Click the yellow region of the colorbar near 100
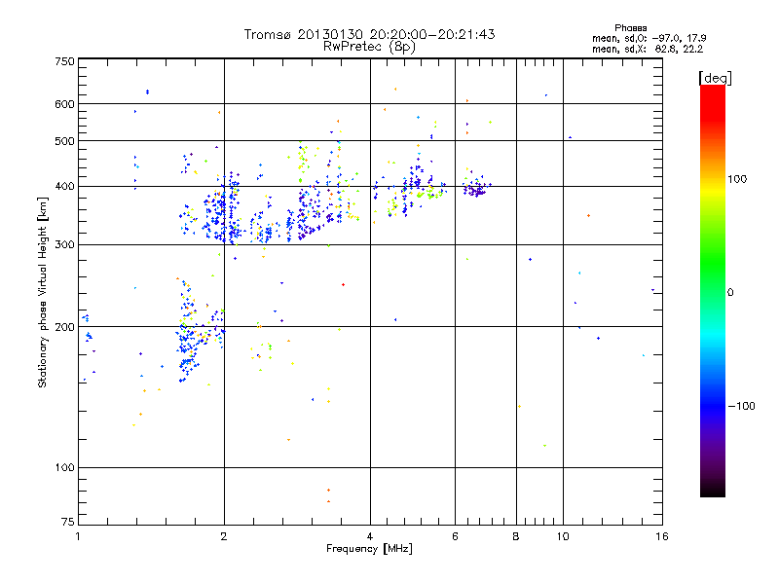 click(713, 189)
